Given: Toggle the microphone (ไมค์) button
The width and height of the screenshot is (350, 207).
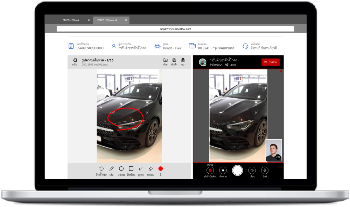Looking at the screenshot, I should (265, 171).
